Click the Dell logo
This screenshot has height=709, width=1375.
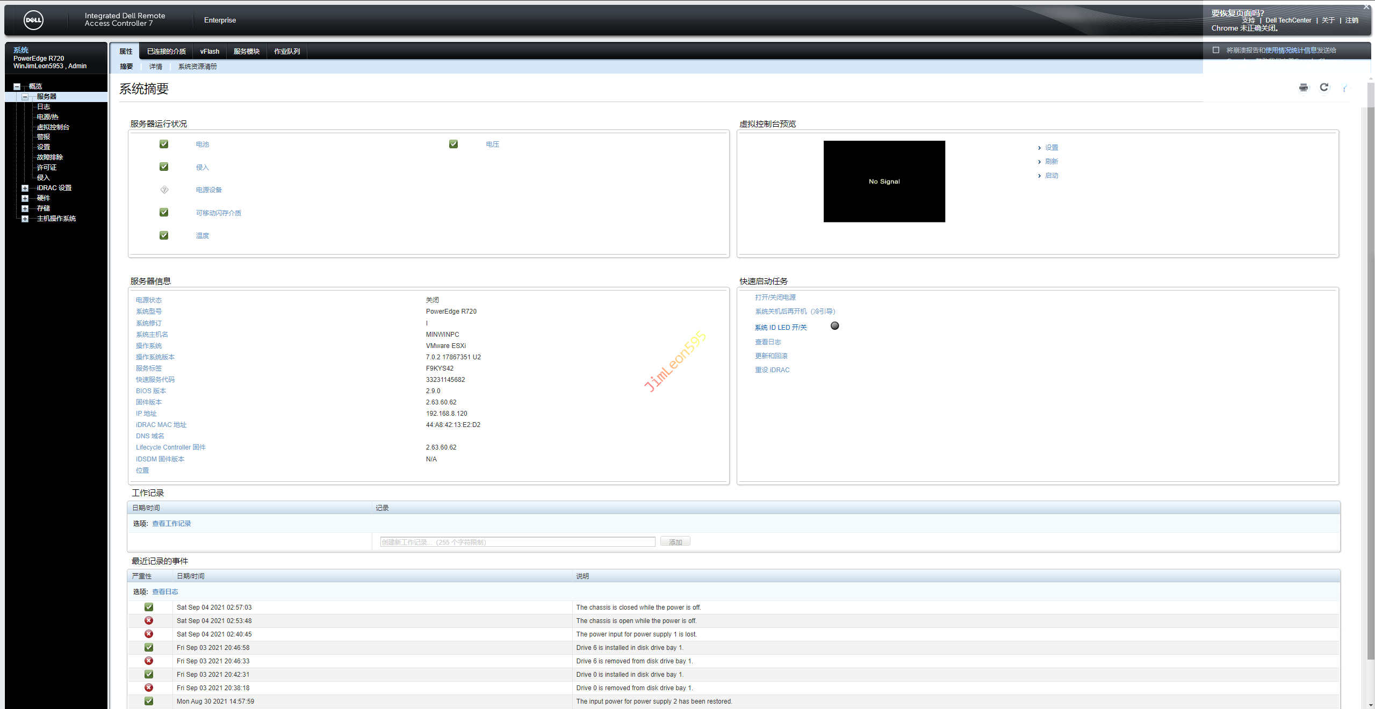click(x=33, y=20)
